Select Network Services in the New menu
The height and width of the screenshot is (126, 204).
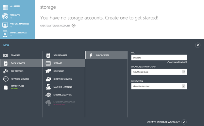(21, 79)
